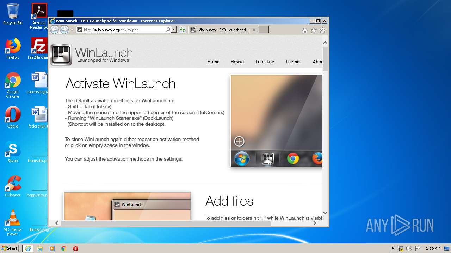The image size is (451, 253).
Task: Open the Translate navigation link
Action: pyautogui.click(x=265, y=62)
